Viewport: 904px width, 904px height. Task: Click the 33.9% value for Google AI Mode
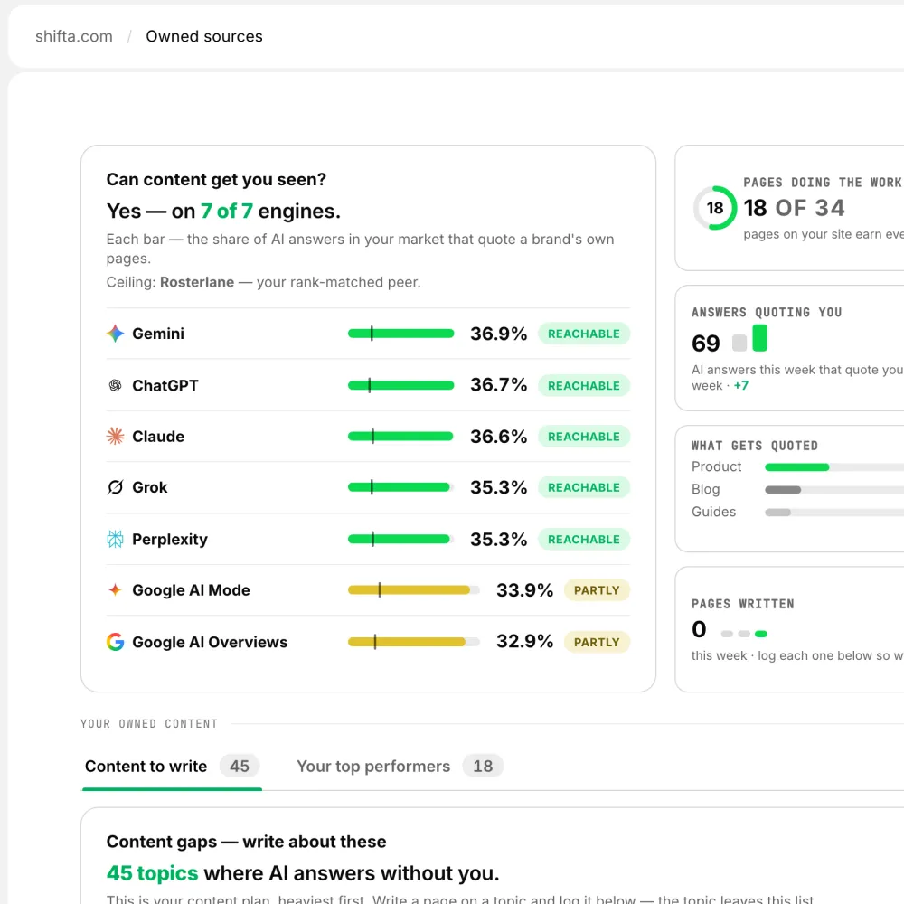pyautogui.click(x=524, y=589)
